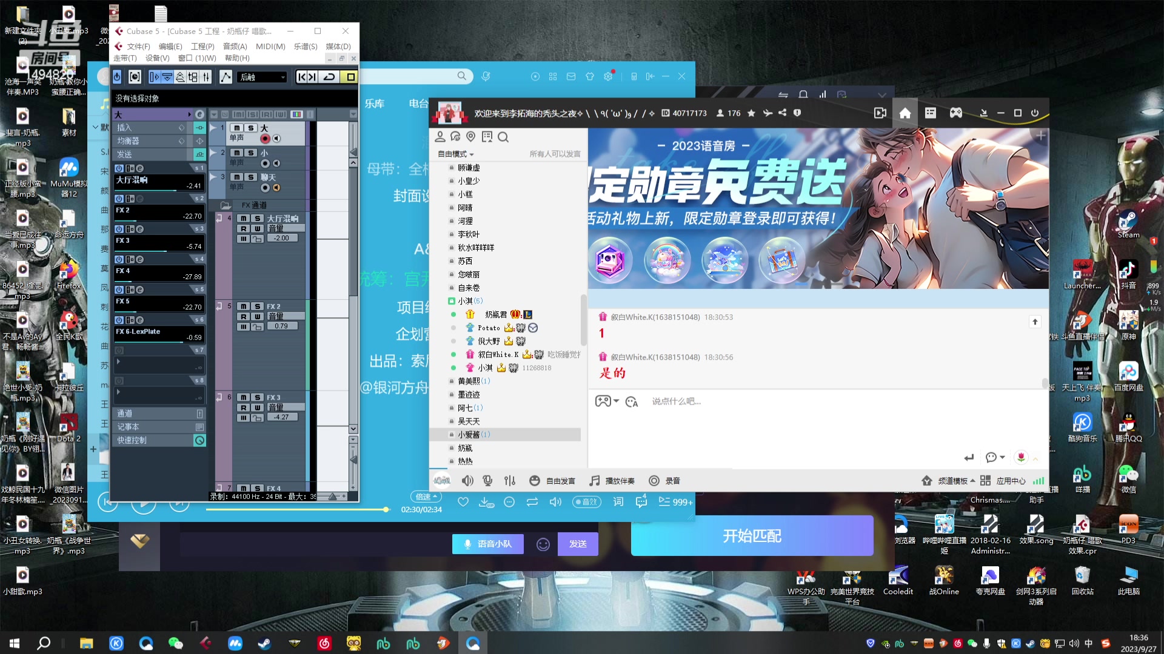Open the 音频(A) menu in Cubase
Screen dimensions: 1164x654
[x=235, y=47]
